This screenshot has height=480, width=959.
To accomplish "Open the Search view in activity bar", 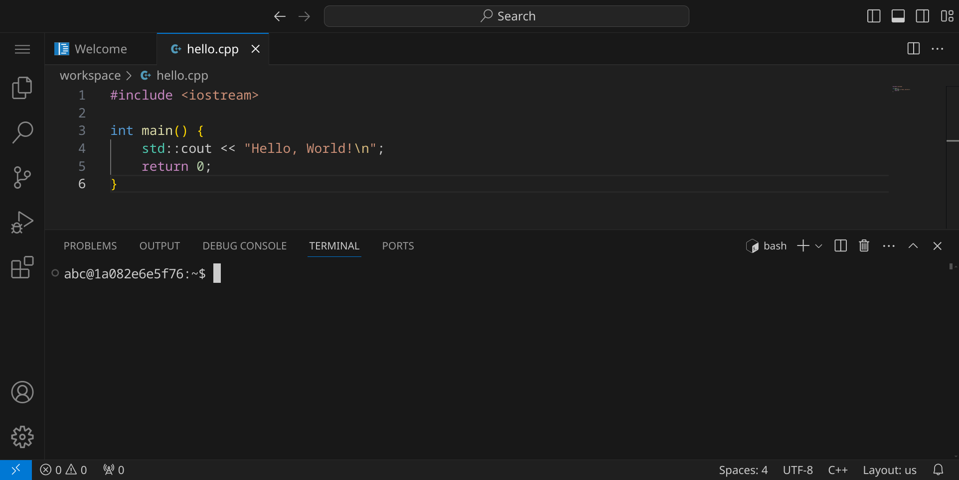I will coord(22,132).
